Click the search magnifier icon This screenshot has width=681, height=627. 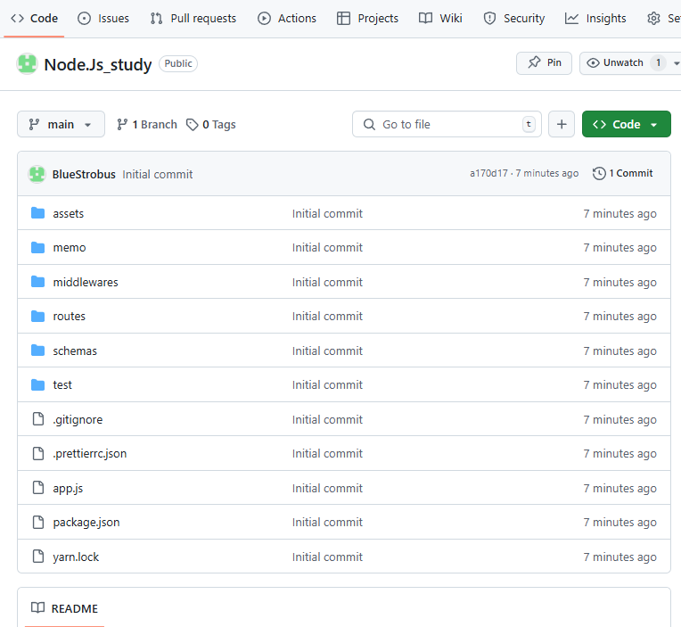tap(369, 124)
